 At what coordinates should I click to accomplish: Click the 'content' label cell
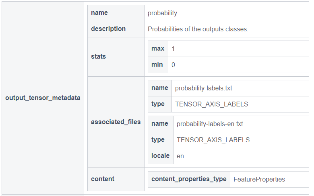pos(103,179)
